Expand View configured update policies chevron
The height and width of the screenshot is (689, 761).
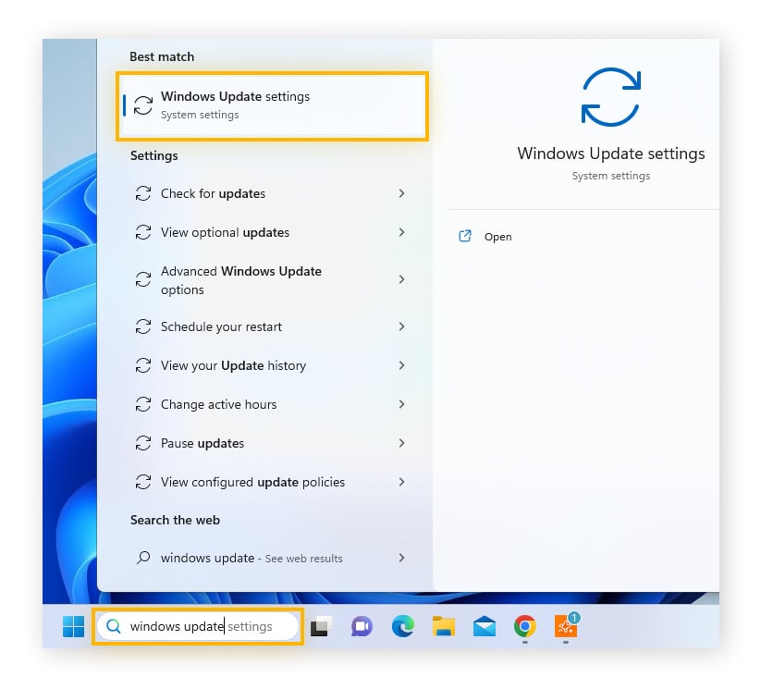pyautogui.click(x=401, y=482)
